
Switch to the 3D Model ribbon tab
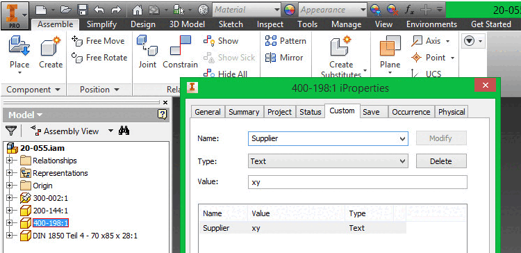(x=187, y=24)
